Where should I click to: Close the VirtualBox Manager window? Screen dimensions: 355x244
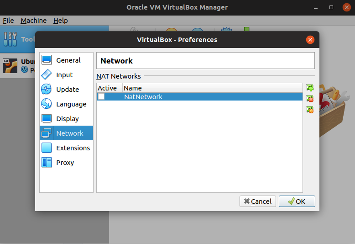[347, 7]
